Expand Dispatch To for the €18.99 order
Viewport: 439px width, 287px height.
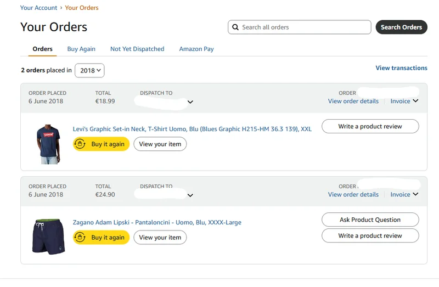tap(190, 102)
